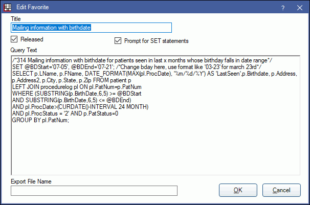Focus the Export File Name field
The height and width of the screenshot is (205, 310).
(x=94, y=191)
